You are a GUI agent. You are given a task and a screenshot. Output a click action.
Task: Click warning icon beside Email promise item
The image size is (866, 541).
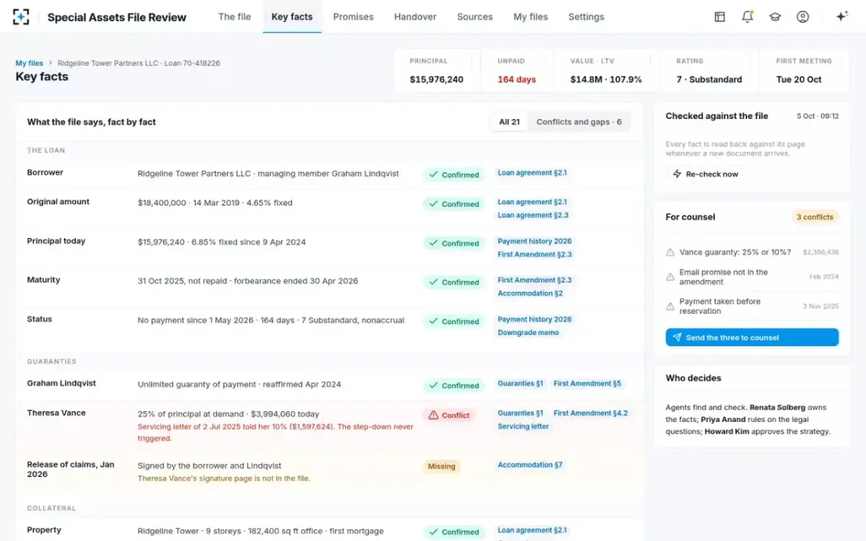(670, 277)
